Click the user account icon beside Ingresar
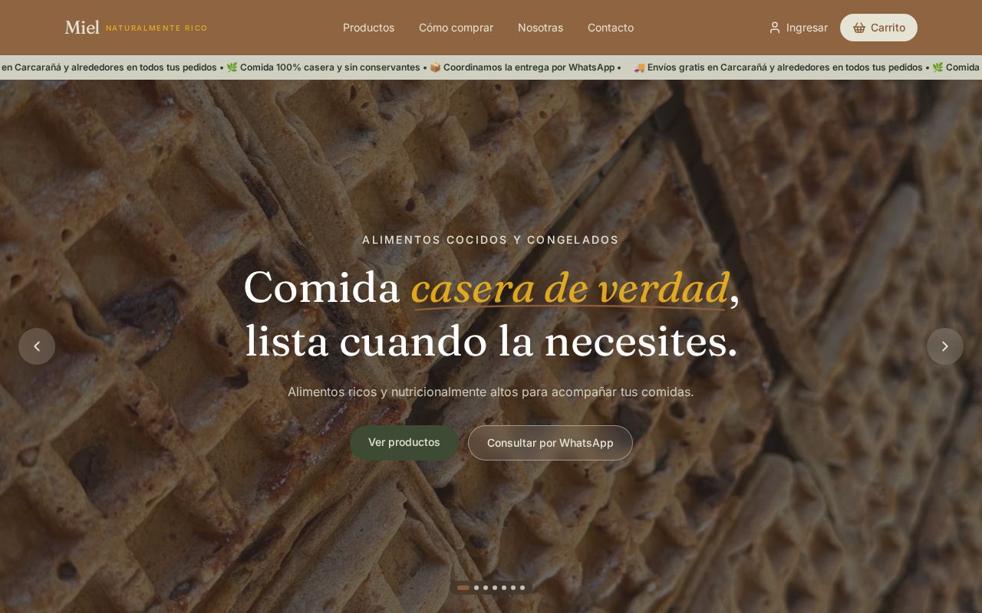Image resolution: width=982 pixels, height=613 pixels. click(775, 28)
